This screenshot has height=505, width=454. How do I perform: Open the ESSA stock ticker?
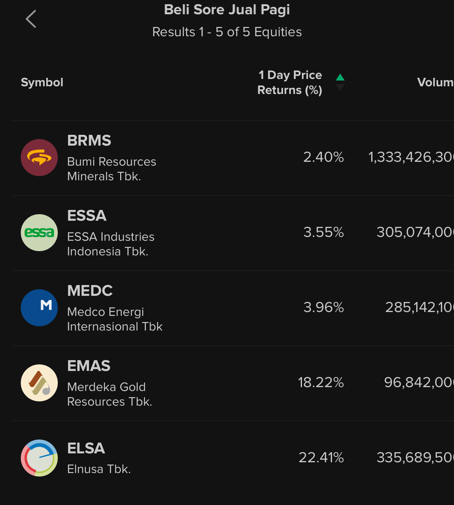pos(87,216)
